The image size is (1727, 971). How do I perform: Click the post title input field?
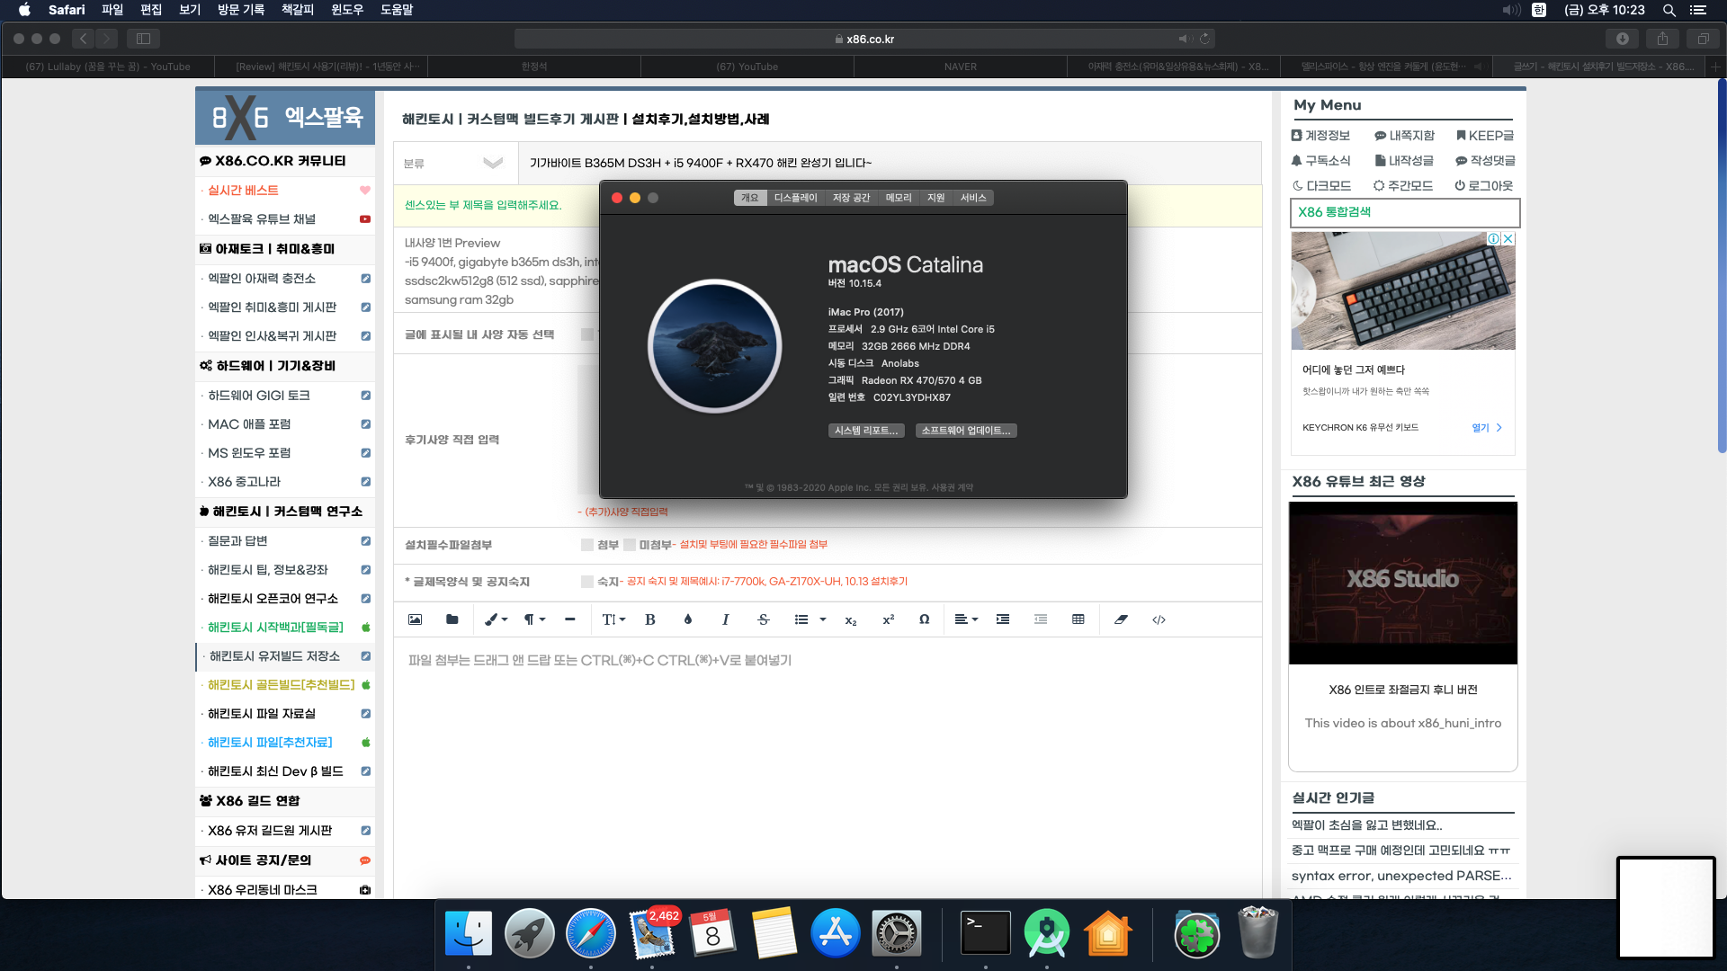889,163
